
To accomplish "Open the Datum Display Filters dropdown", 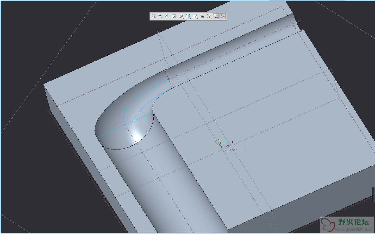I will [x=209, y=16].
